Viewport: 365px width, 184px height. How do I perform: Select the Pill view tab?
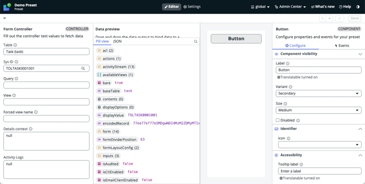point(102,42)
